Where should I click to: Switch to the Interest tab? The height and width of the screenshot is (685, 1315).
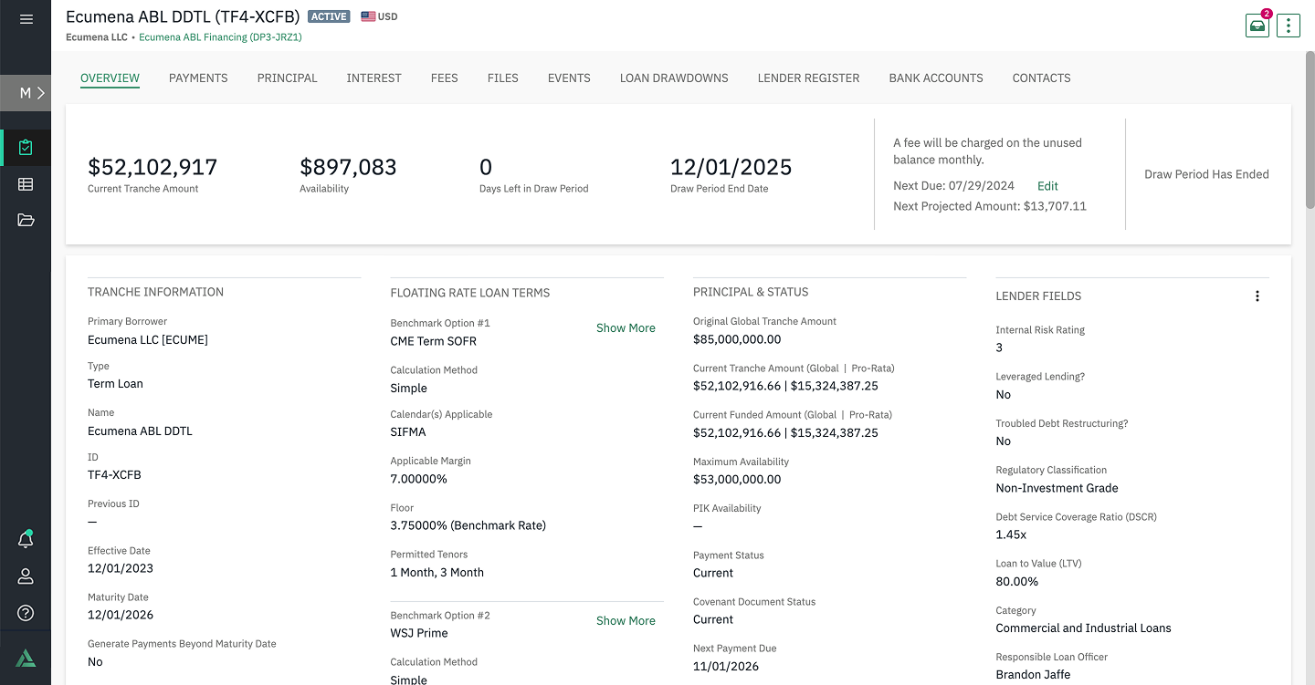tap(374, 78)
